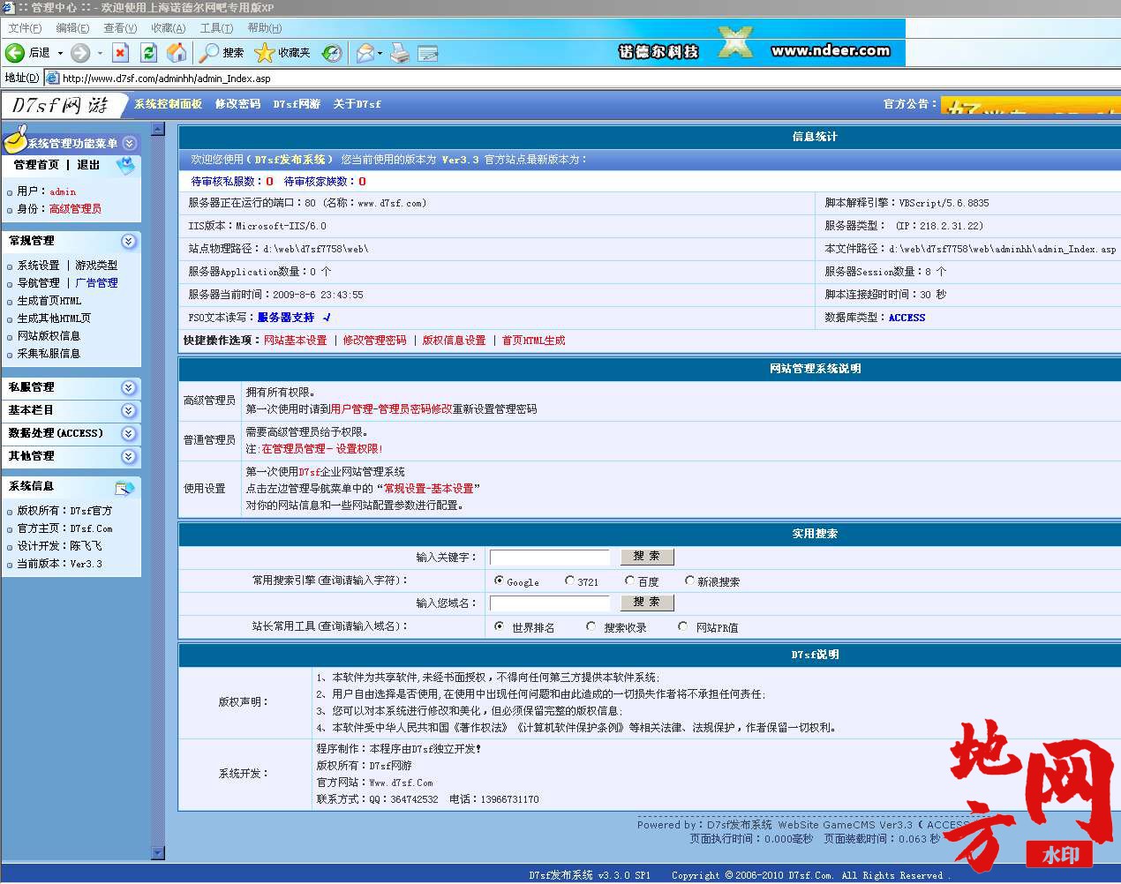1121x884 pixels.
Task: Click the 修改管理密码 quick link
Action: (375, 340)
